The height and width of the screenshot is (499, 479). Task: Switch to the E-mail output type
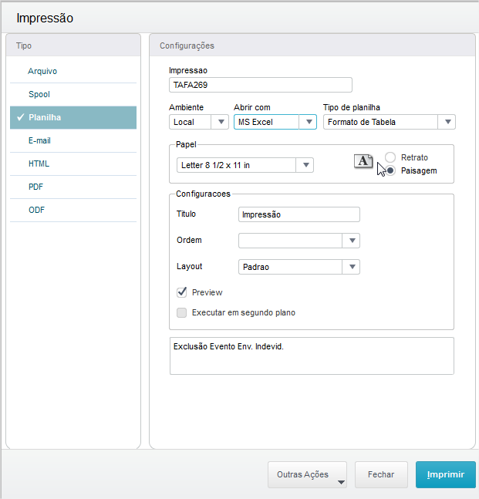pos(40,140)
